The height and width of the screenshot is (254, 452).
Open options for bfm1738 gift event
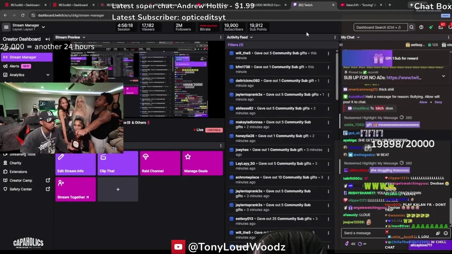[x=328, y=67]
